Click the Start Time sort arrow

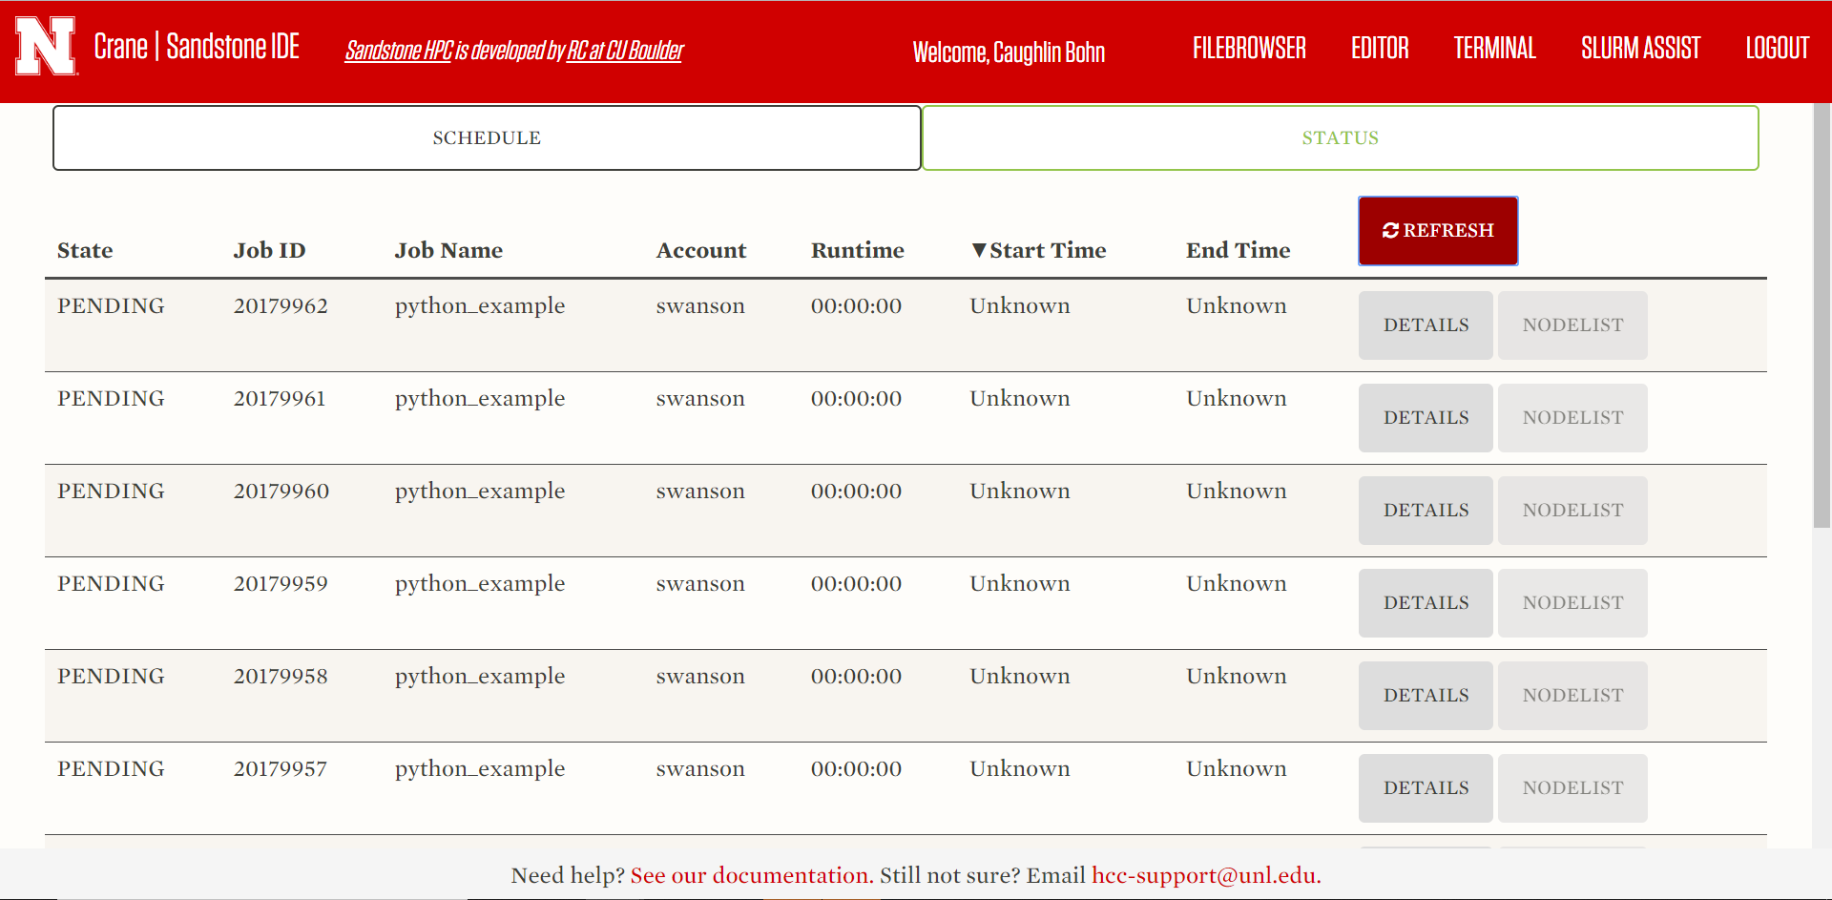click(x=978, y=250)
